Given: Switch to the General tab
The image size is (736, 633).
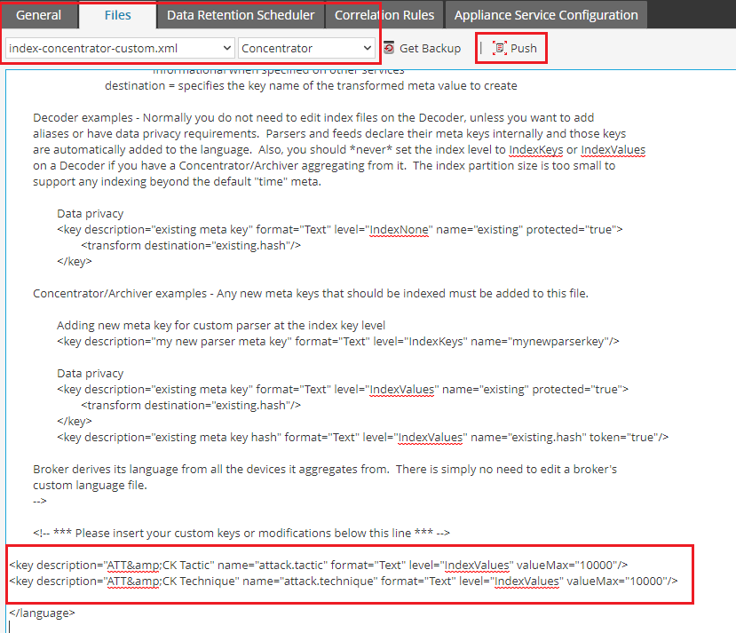Looking at the screenshot, I should pyautogui.click(x=38, y=15).
